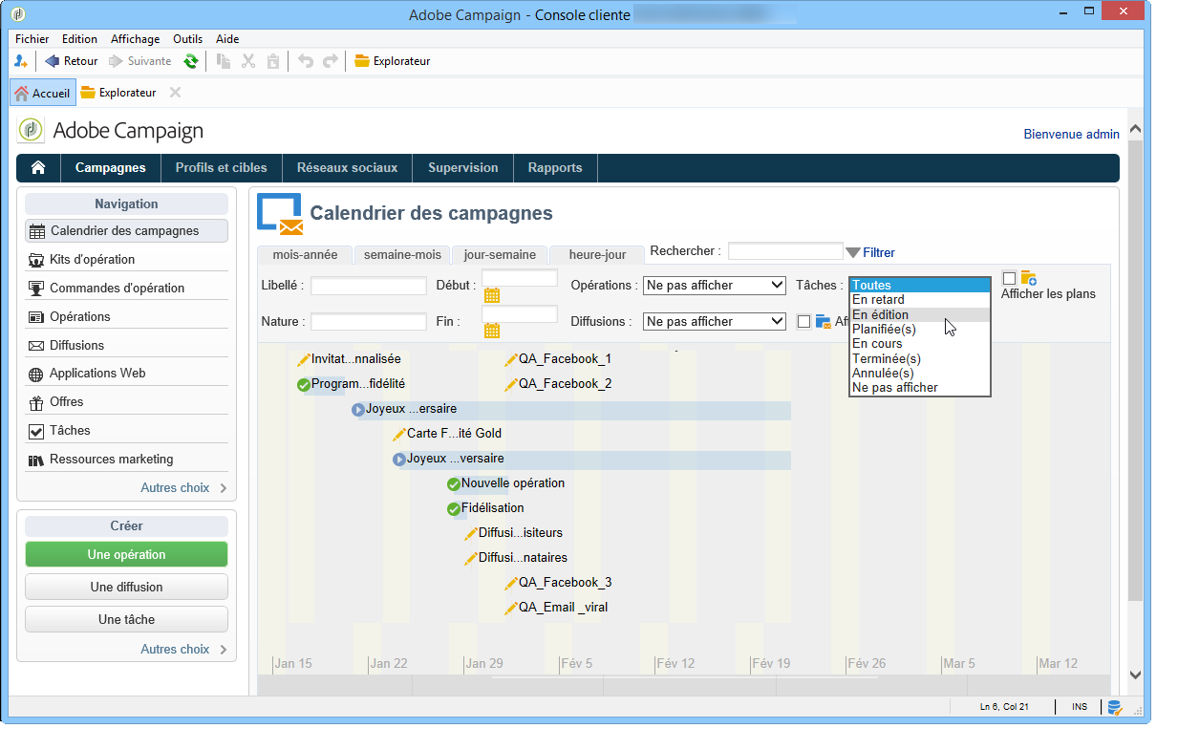Select the heure-jour view tab
1178x750 pixels.
point(597,255)
